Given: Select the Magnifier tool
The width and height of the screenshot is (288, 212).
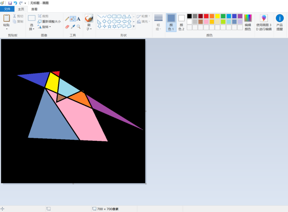Looking at the screenshot, I should (78, 27).
